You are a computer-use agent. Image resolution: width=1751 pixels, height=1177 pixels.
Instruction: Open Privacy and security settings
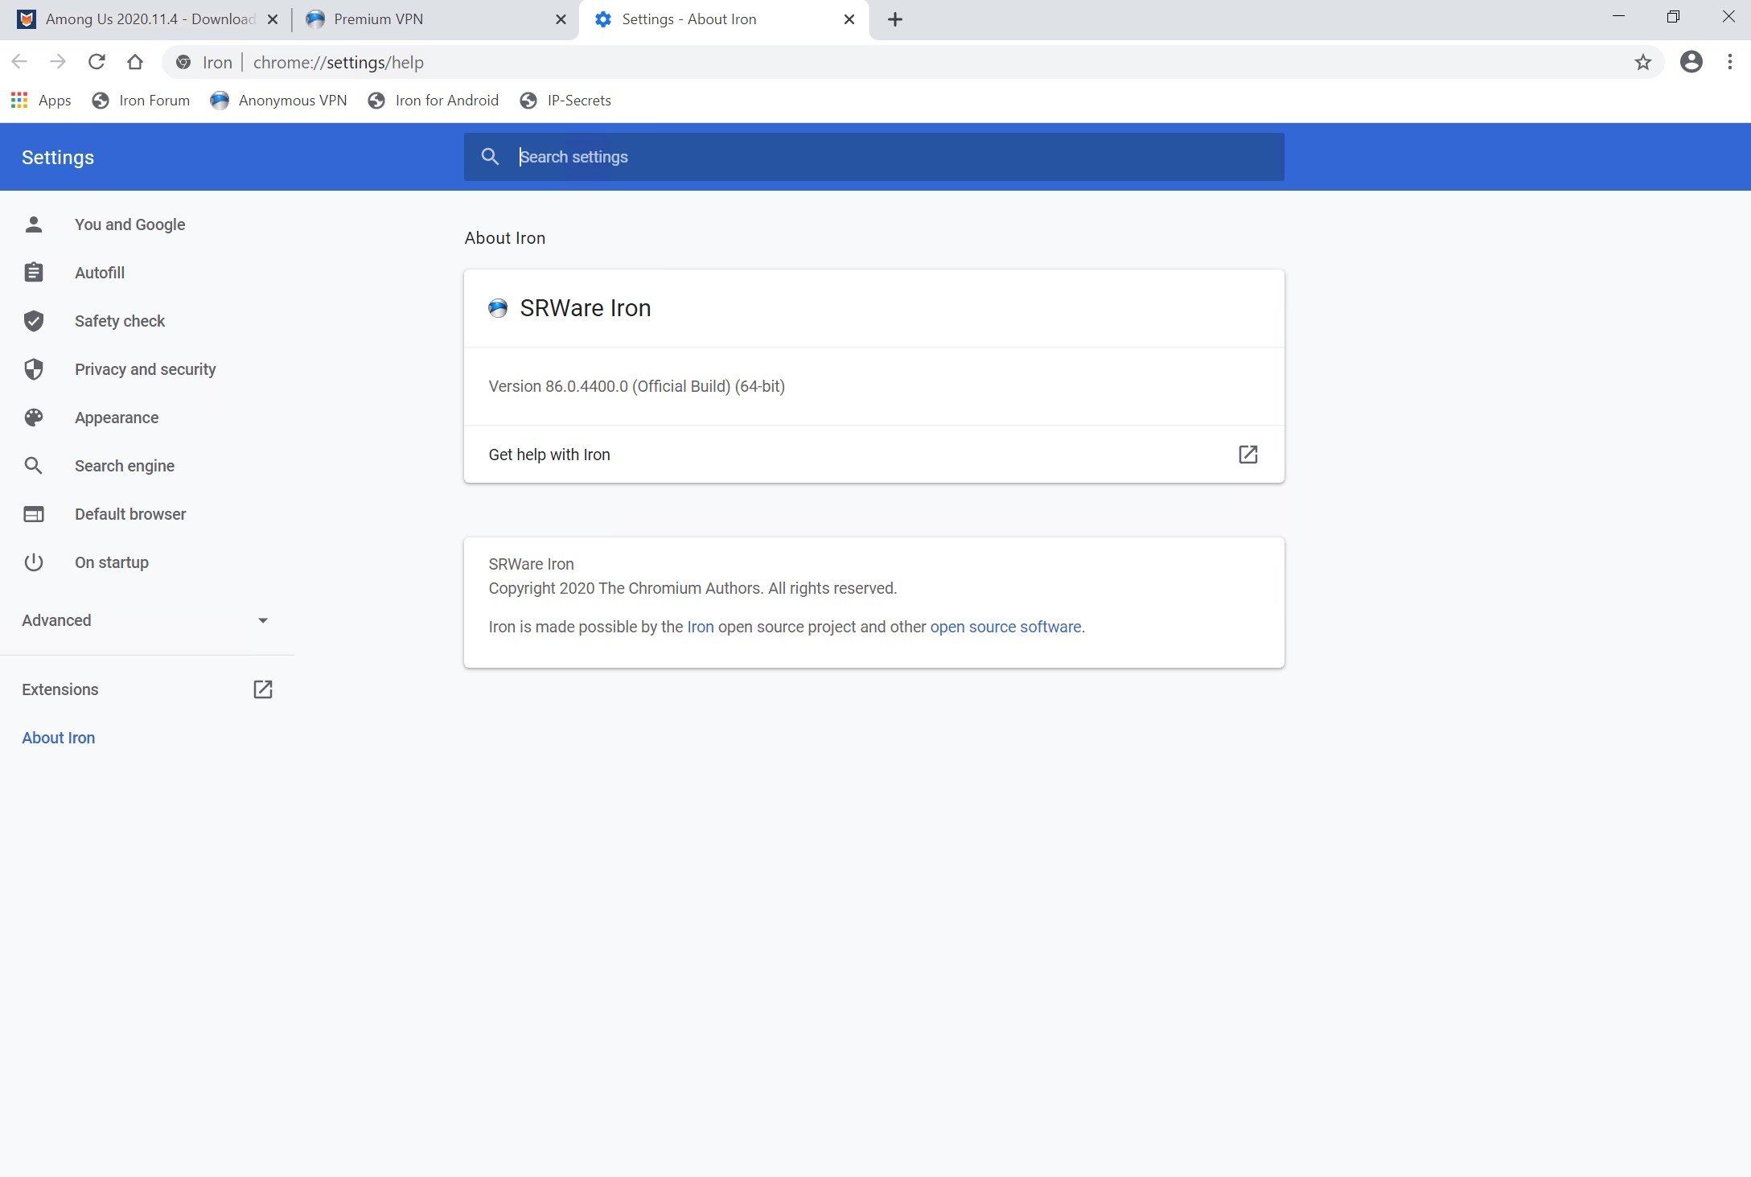tap(145, 369)
